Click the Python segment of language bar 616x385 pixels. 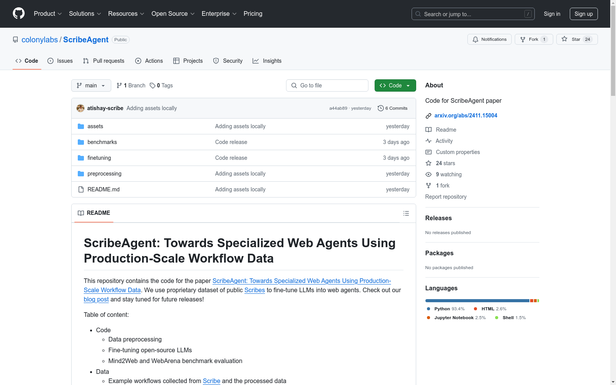coord(477,301)
